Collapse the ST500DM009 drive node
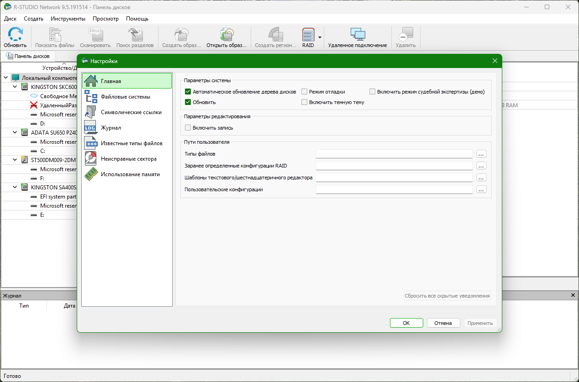Viewport: 579px width, 382px height. tap(15, 160)
